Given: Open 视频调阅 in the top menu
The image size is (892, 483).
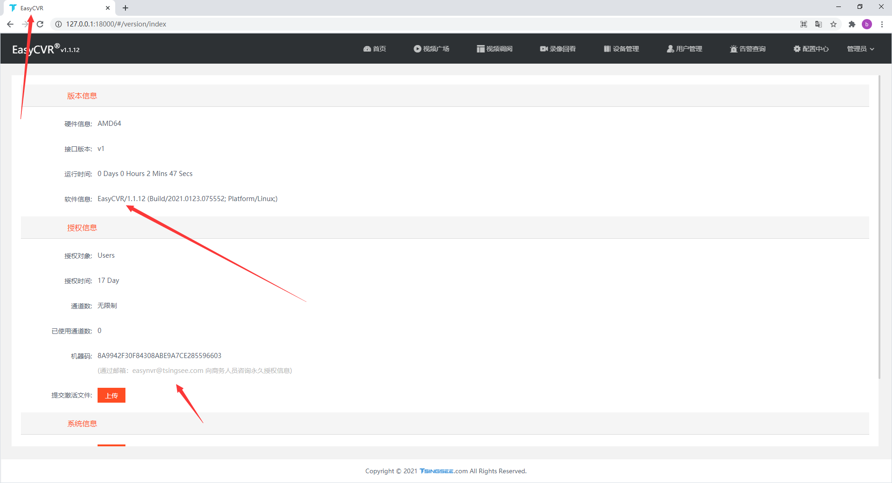Looking at the screenshot, I should click(494, 49).
